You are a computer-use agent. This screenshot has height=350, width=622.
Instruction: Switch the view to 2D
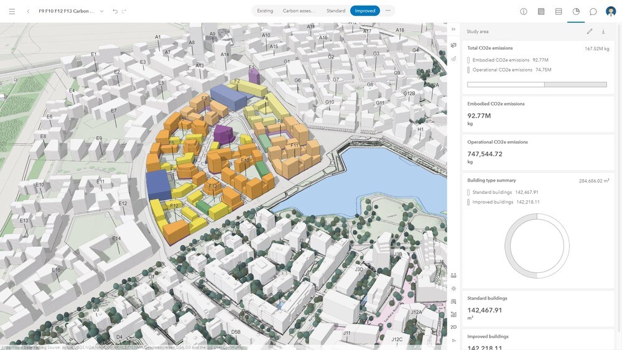point(453,327)
